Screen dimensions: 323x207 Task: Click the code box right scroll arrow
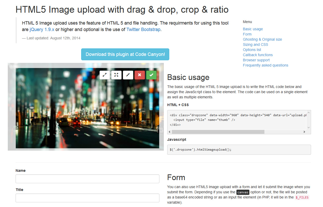click(304, 132)
